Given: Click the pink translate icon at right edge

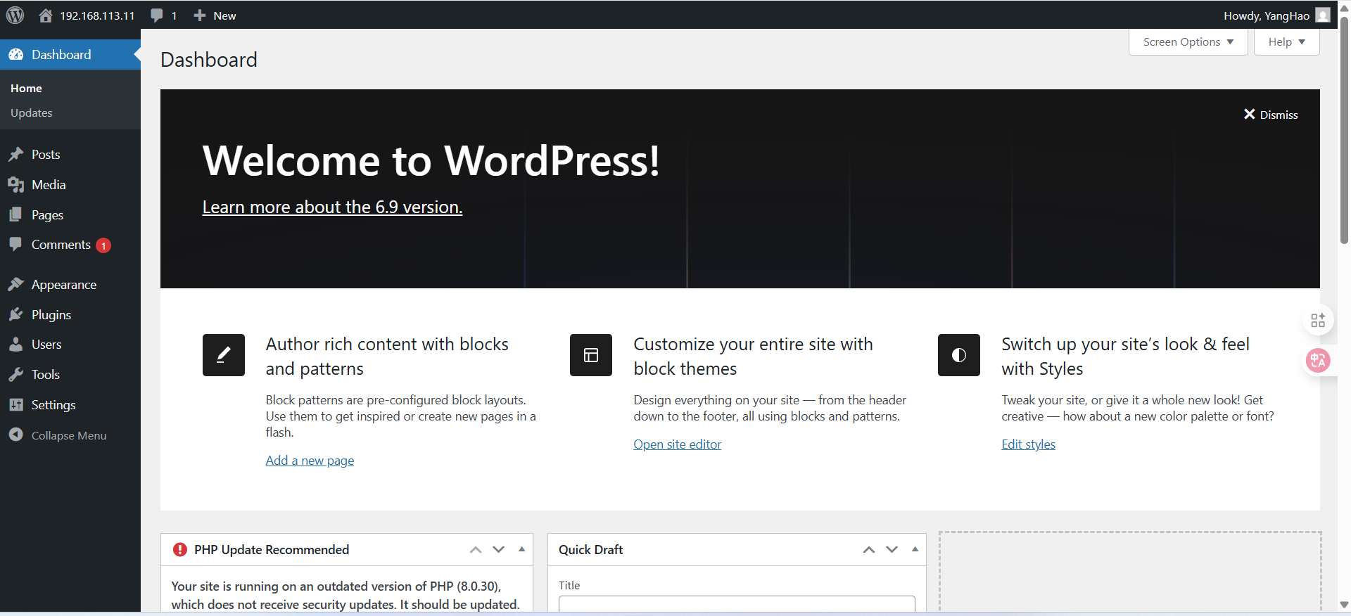Looking at the screenshot, I should (x=1318, y=361).
